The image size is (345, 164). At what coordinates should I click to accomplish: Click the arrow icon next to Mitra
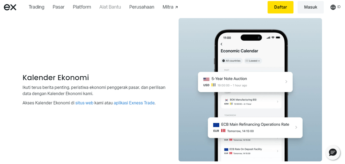177,7
